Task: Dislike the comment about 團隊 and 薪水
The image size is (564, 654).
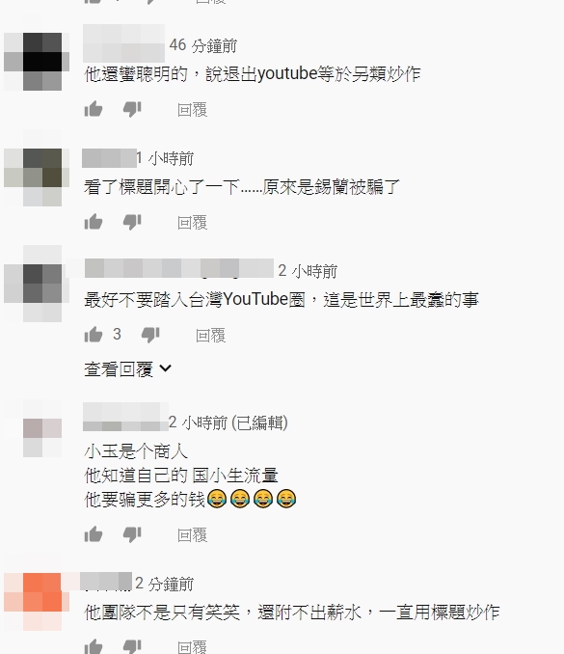Action: tap(132, 647)
